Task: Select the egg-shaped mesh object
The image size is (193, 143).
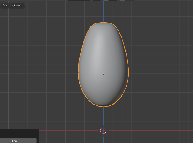Action: 103,65
